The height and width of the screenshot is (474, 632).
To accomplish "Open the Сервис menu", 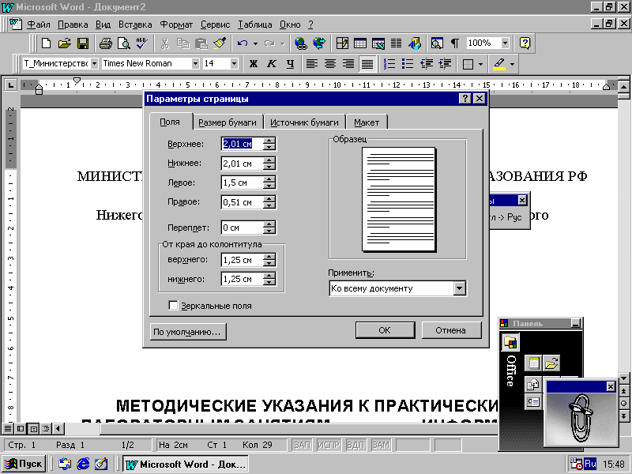I will [x=215, y=24].
